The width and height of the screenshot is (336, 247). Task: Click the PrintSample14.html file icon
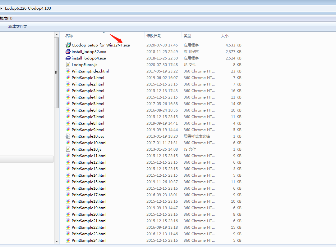click(x=68, y=175)
